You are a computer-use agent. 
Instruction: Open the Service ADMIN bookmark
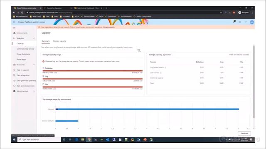tap(88, 17)
